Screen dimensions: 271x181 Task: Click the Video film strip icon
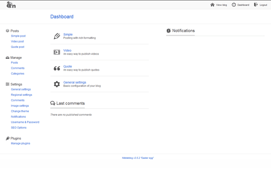56,52
